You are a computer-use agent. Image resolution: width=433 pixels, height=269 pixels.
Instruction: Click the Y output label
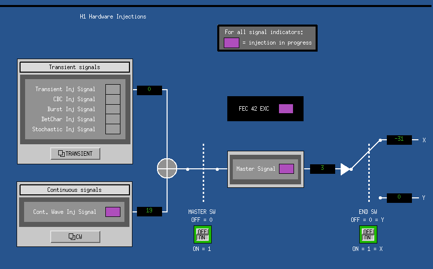[423, 197]
